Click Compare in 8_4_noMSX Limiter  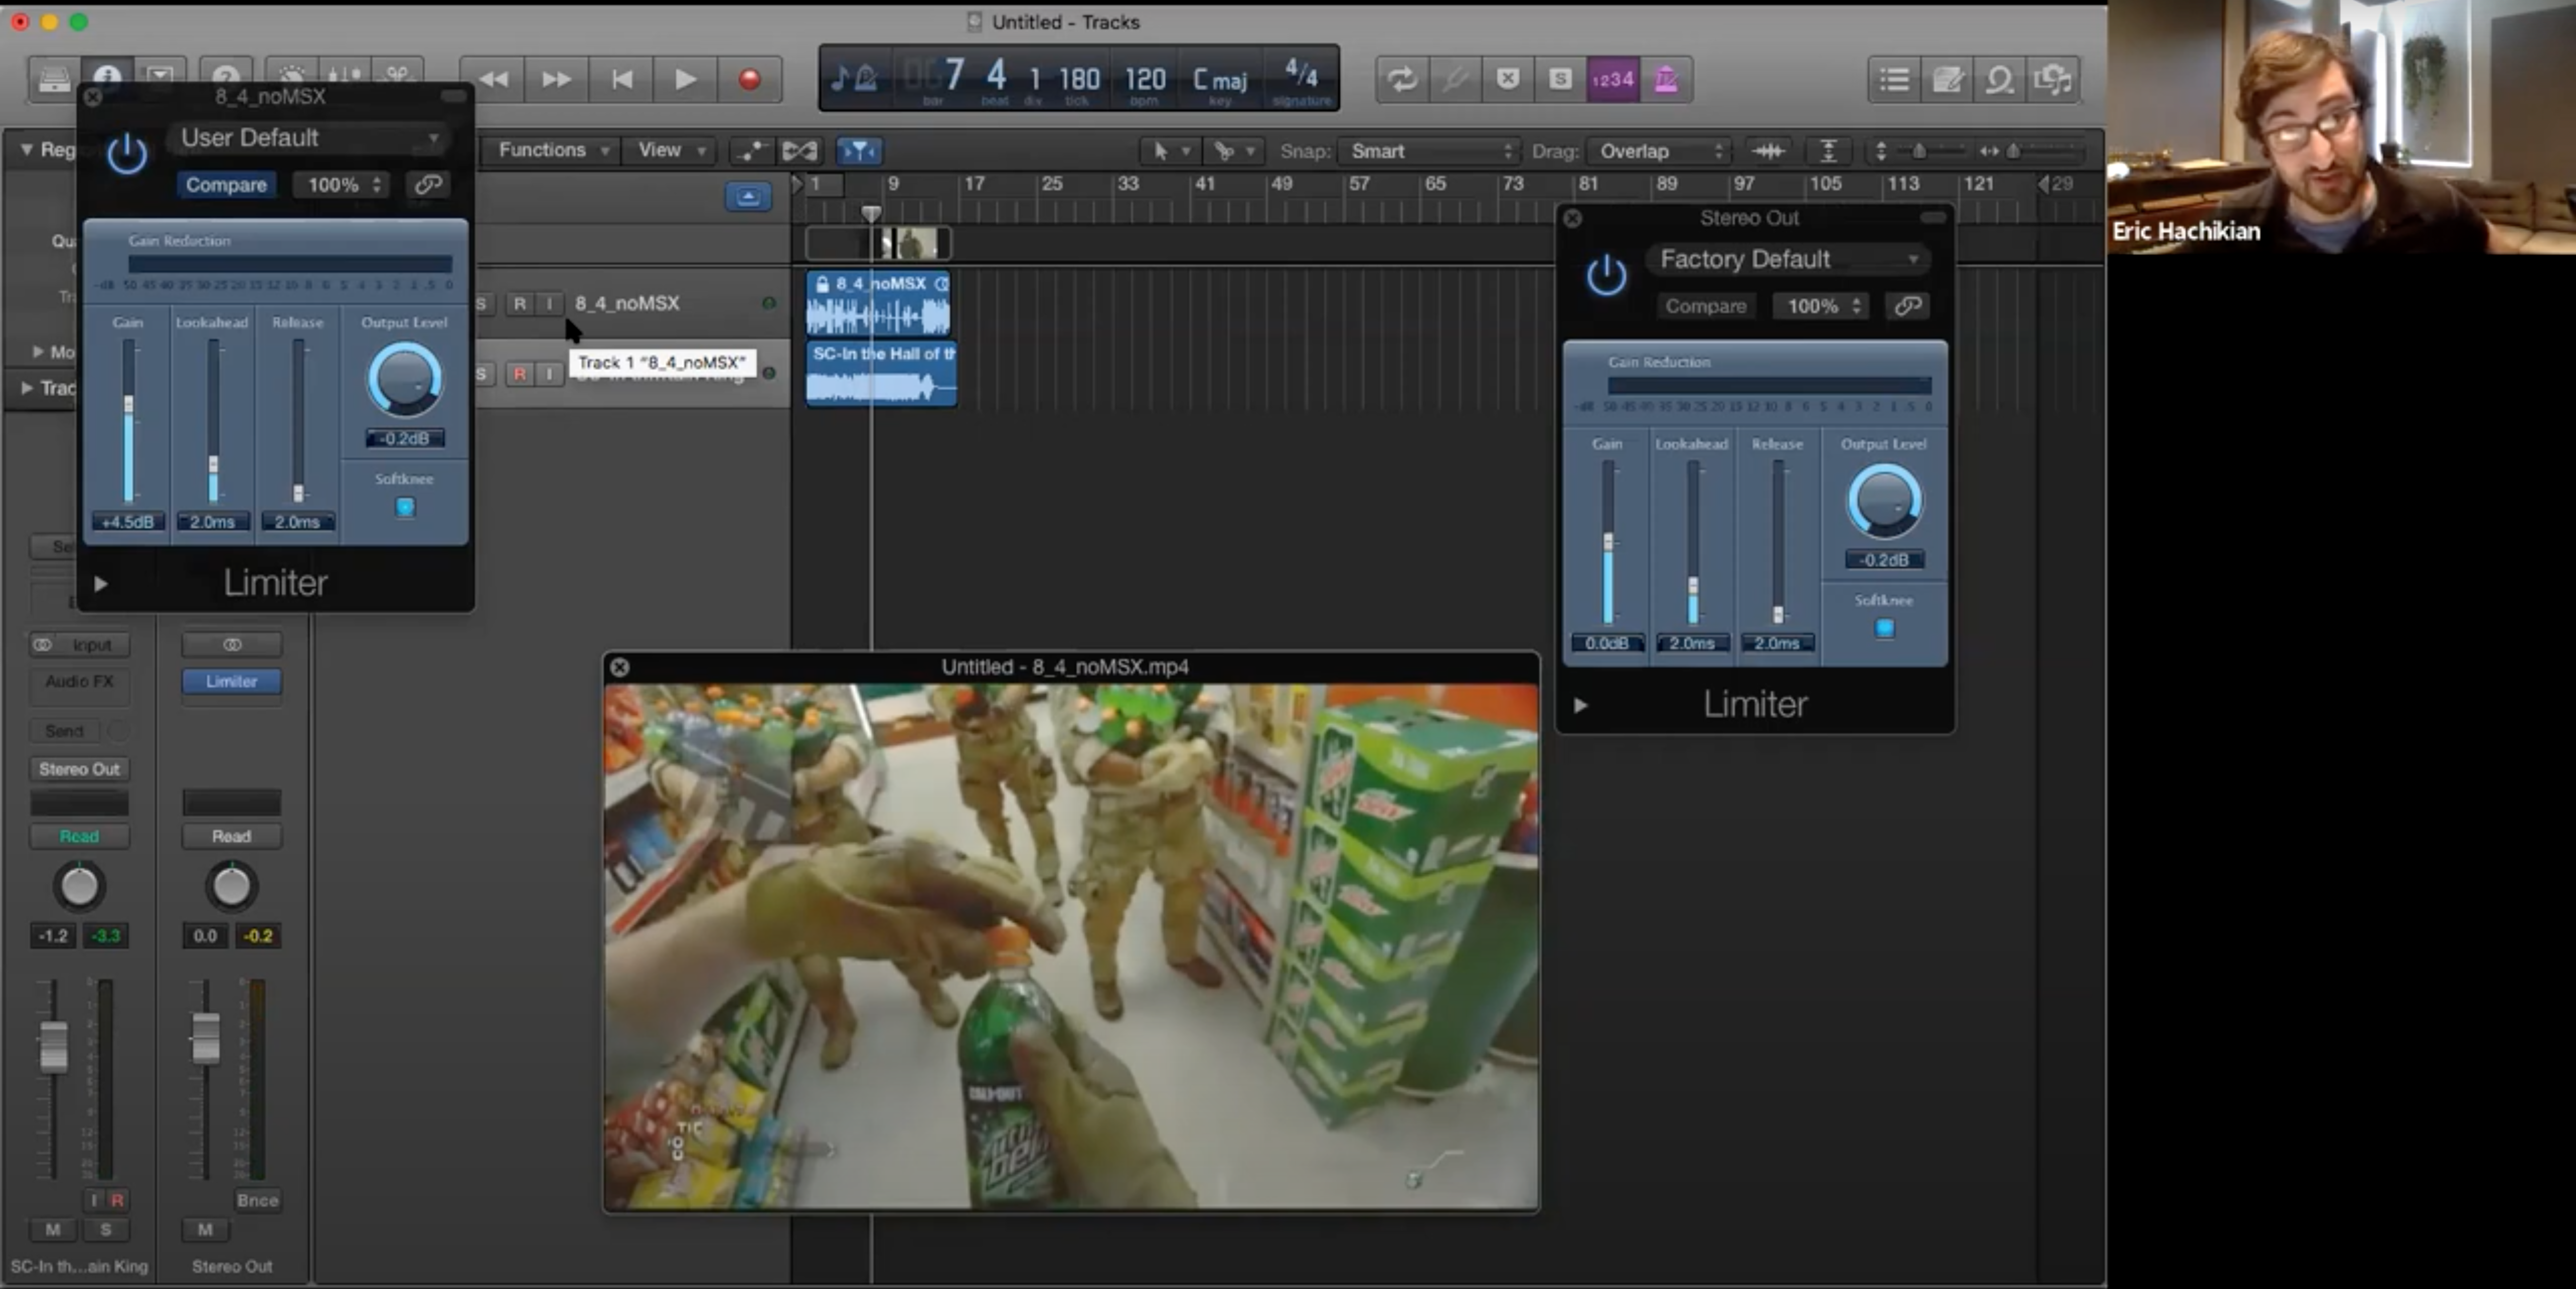tap(226, 185)
